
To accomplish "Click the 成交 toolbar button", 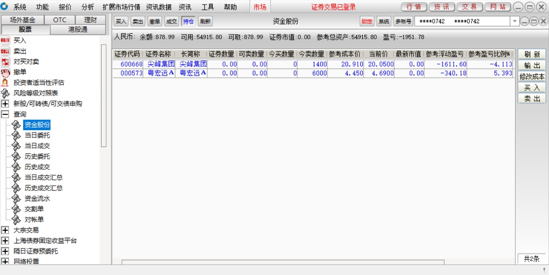I will pos(171,21).
